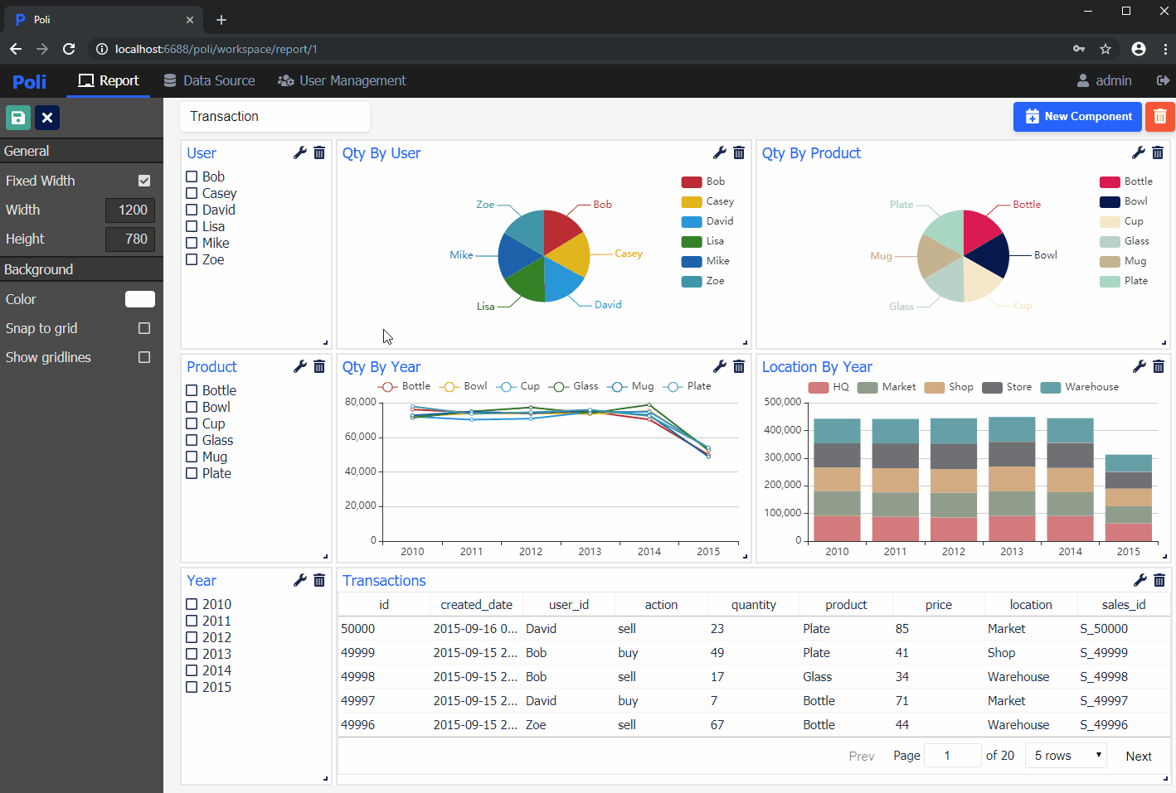Click the logout icon beside admin

point(1163,80)
